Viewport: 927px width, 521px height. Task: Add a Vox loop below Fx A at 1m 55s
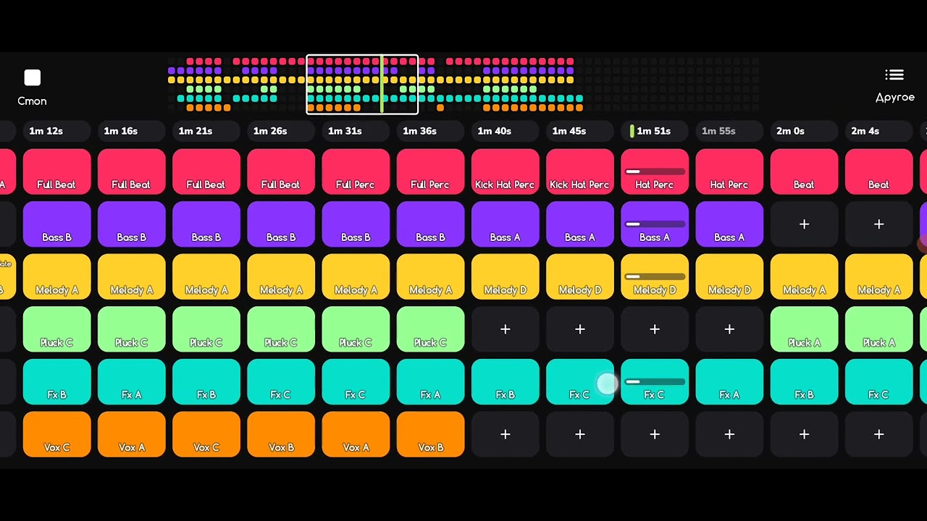pyautogui.click(x=729, y=435)
